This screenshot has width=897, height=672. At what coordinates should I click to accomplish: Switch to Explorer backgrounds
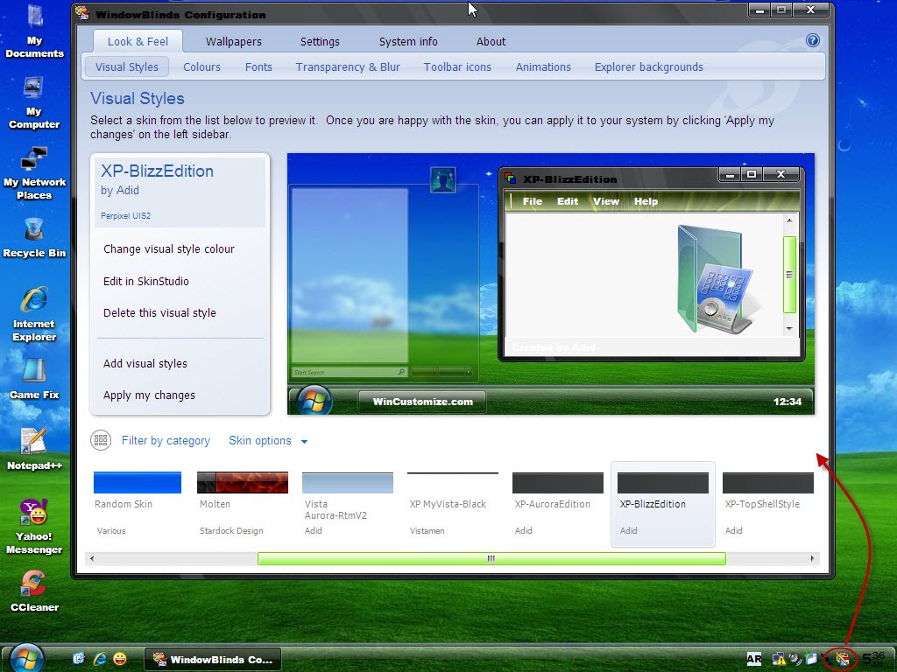coord(648,66)
